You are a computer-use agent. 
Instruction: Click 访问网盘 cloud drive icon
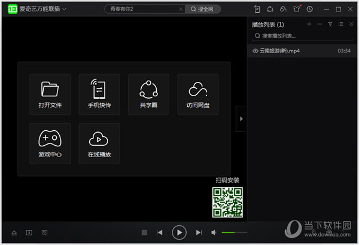(198, 94)
